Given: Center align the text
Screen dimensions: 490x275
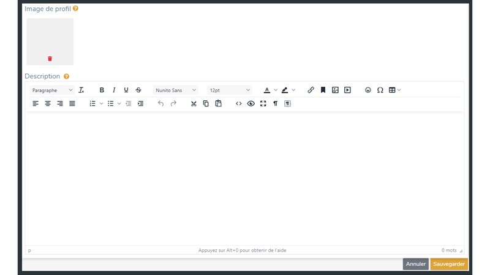Looking at the screenshot, I should pos(48,103).
